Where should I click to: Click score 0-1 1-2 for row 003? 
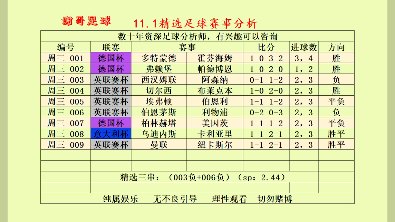266,80
